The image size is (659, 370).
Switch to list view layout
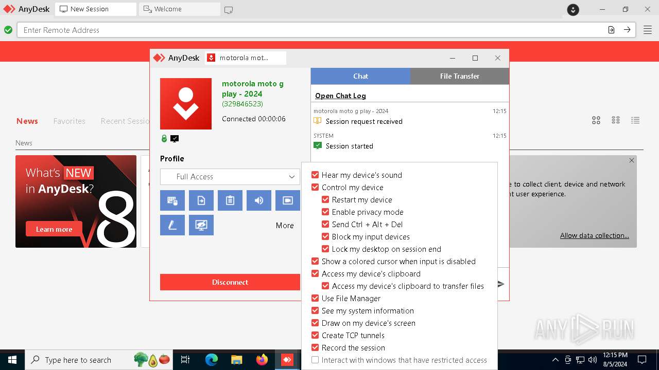(x=635, y=120)
